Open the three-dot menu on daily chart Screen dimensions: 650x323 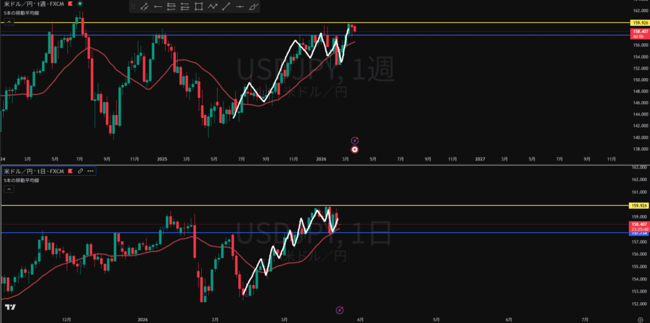pyautogui.click(x=91, y=171)
